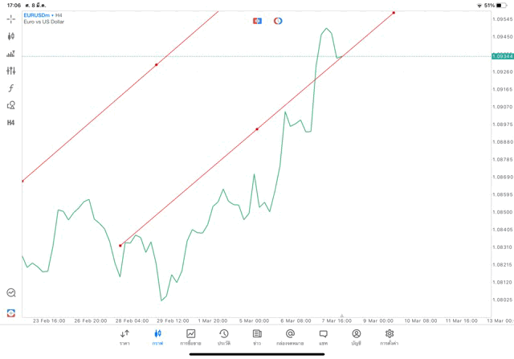Viewport: 514px width, 359px height.
Task: Open the drawing objects shapes tool
Action: tap(11, 105)
